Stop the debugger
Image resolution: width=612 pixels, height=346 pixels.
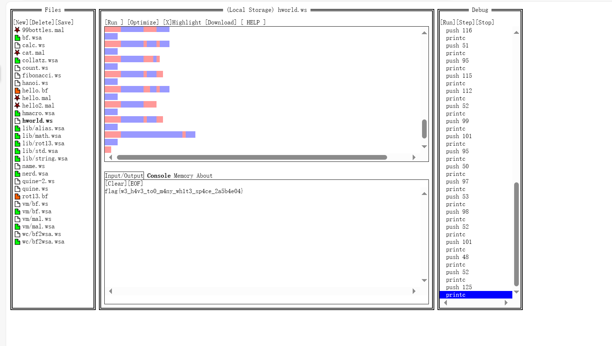pyautogui.click(x=485, y=22)
